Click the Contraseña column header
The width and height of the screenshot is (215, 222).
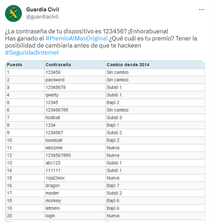58,65
